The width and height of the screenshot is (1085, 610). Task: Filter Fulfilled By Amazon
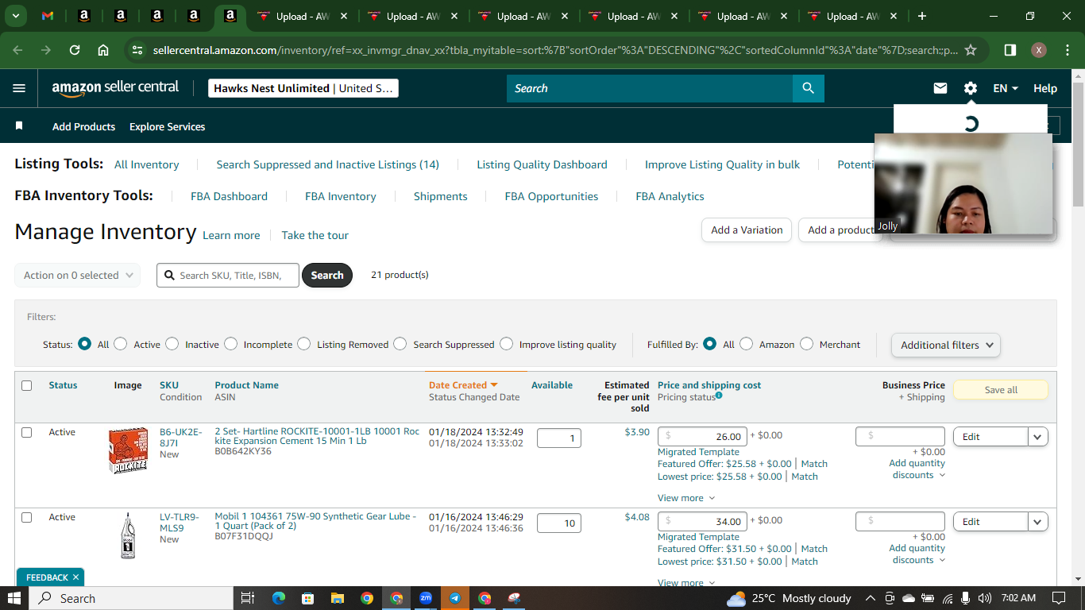point(747,344)
